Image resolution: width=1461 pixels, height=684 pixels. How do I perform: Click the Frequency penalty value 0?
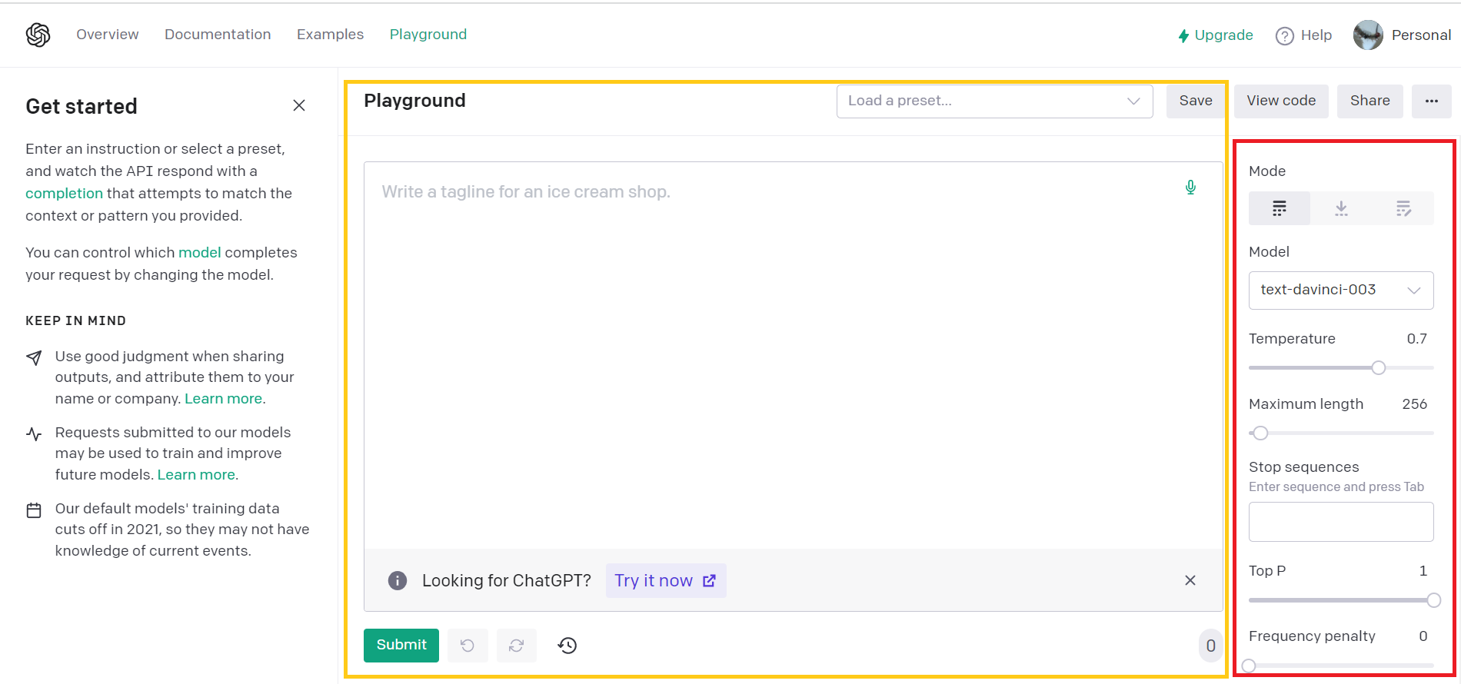tap(1423, 636)
